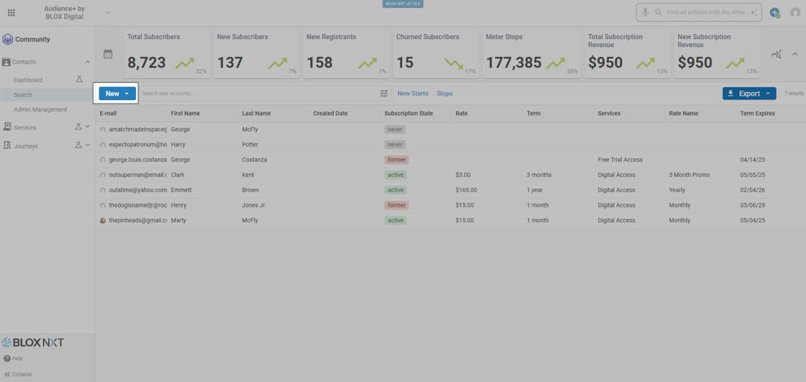
Task: Open the search filter options icon
Action: [384, 94]
